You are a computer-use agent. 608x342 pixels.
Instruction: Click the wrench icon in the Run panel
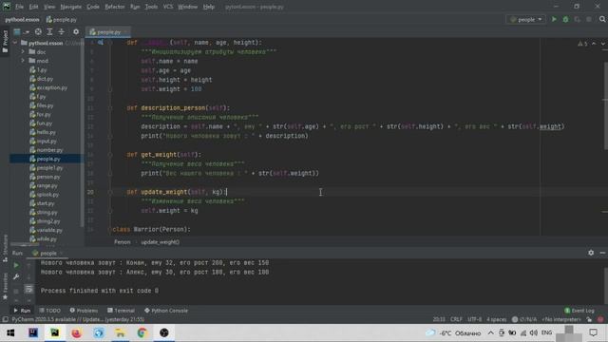pyautogui.click(x=16, y=276)
